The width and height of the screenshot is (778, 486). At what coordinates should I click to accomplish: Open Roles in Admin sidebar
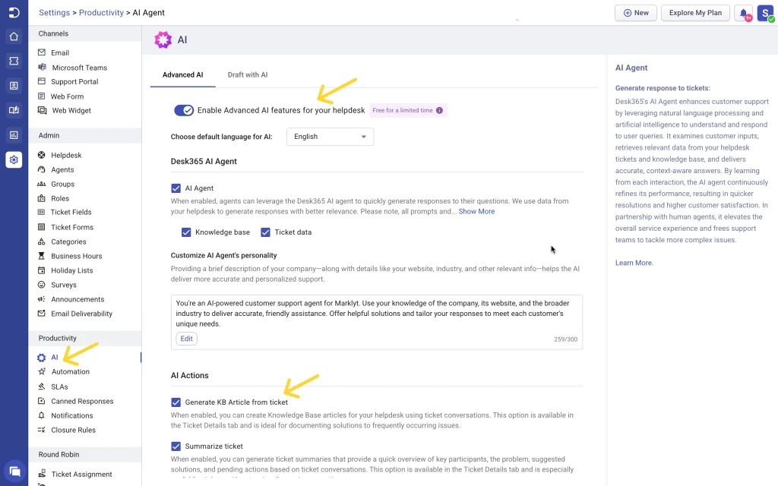point(60,198)
